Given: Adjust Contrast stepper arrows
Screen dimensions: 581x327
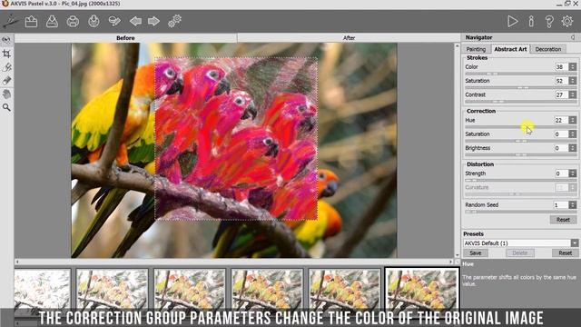Looking at the screenshot, I should [x=573, y=94].
